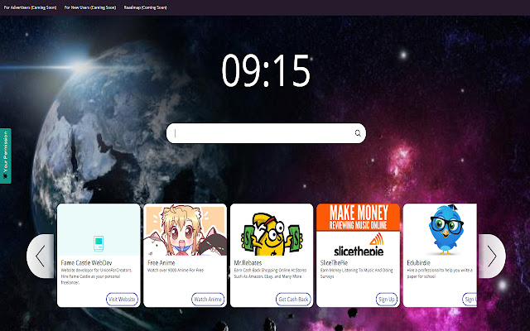
Task: Click the Edubirdie blue bird image
Action: coord(446,230)
